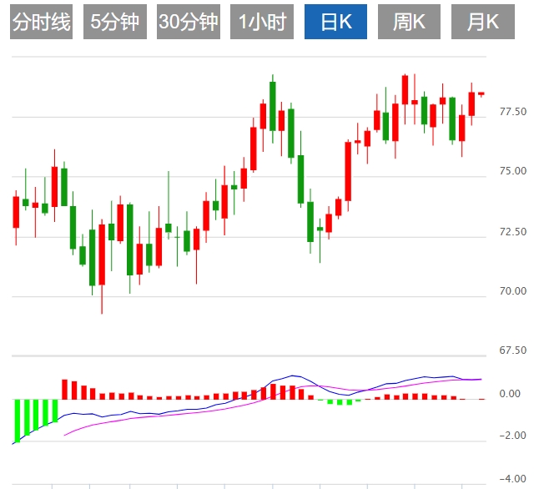Click the 72.50 price axis label
This screenshot has height=489, width=539.
coord(513,231)
